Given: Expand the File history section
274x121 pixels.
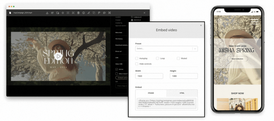Looking at the screenshot, I should click(119, 39).
